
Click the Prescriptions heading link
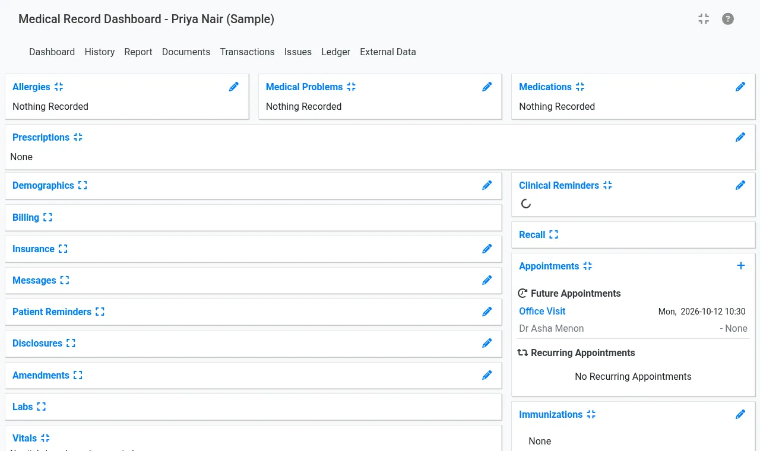coord(41,137)
